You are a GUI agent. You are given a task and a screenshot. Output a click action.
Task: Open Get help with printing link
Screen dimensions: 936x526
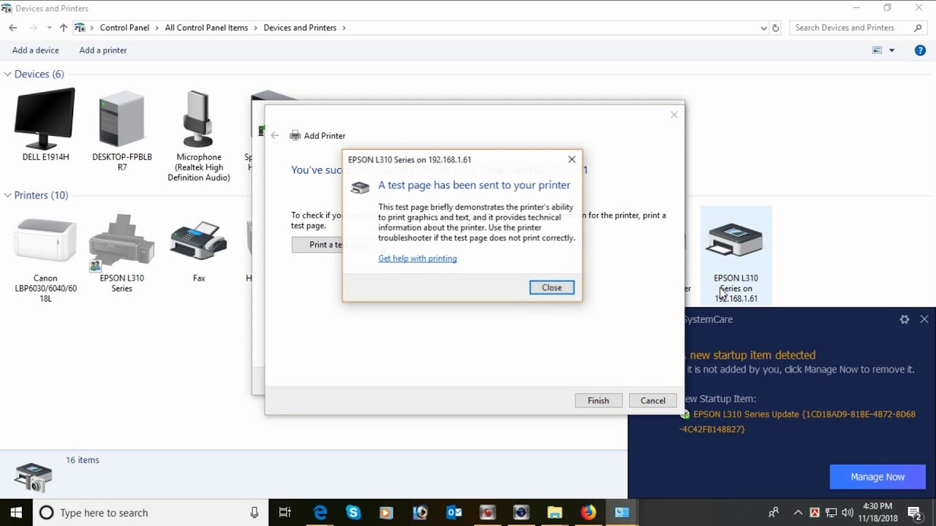coord(418,259)
